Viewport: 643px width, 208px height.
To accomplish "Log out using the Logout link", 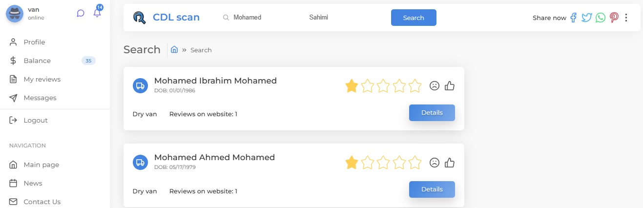I will click(36, 120).
